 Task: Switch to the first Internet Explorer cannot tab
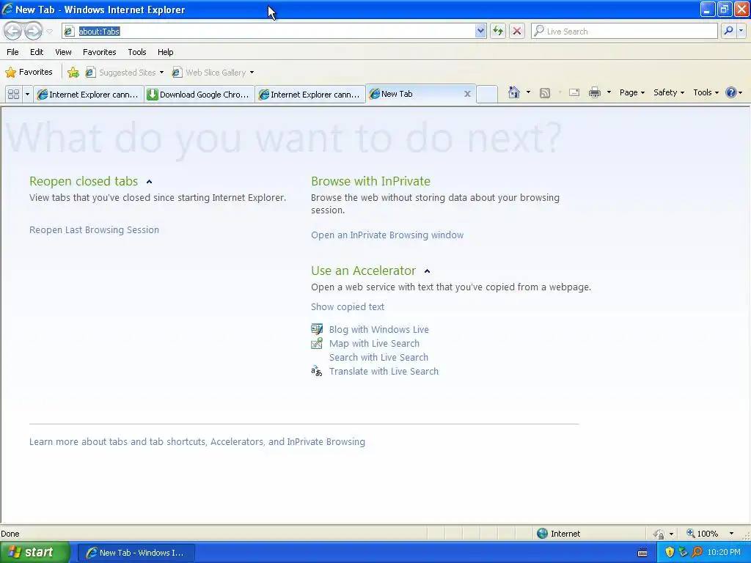coord(89,95)
